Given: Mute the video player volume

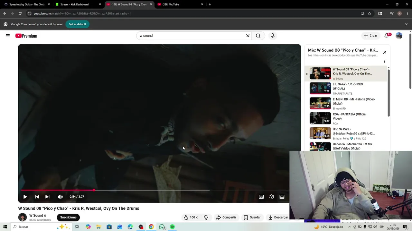Looking at the screenshot, I should 60,197.
